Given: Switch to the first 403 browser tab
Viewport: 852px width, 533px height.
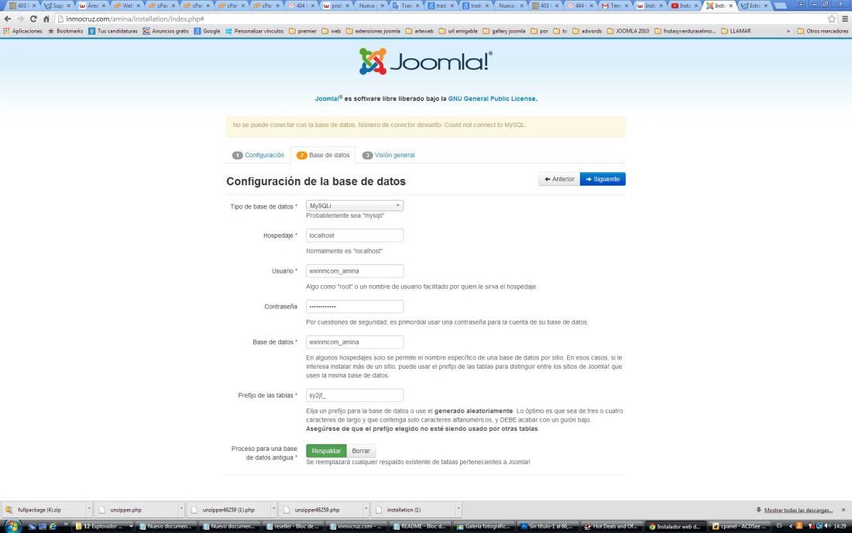Looking at the screenshot, I should click(x=22, y=5).
